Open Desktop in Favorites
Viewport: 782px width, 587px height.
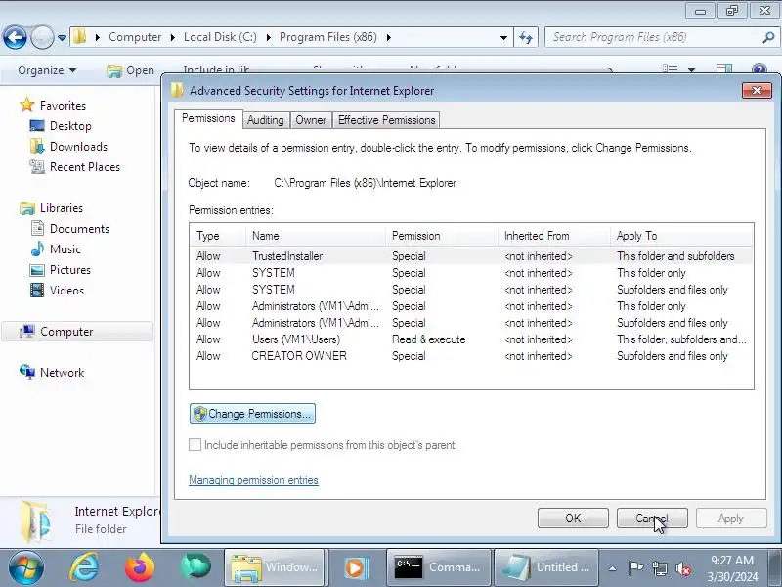point(61,126)
